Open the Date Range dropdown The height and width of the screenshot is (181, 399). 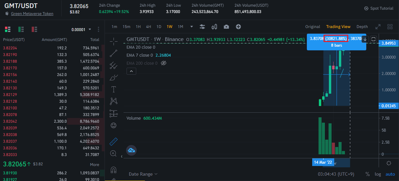(143, 174)
